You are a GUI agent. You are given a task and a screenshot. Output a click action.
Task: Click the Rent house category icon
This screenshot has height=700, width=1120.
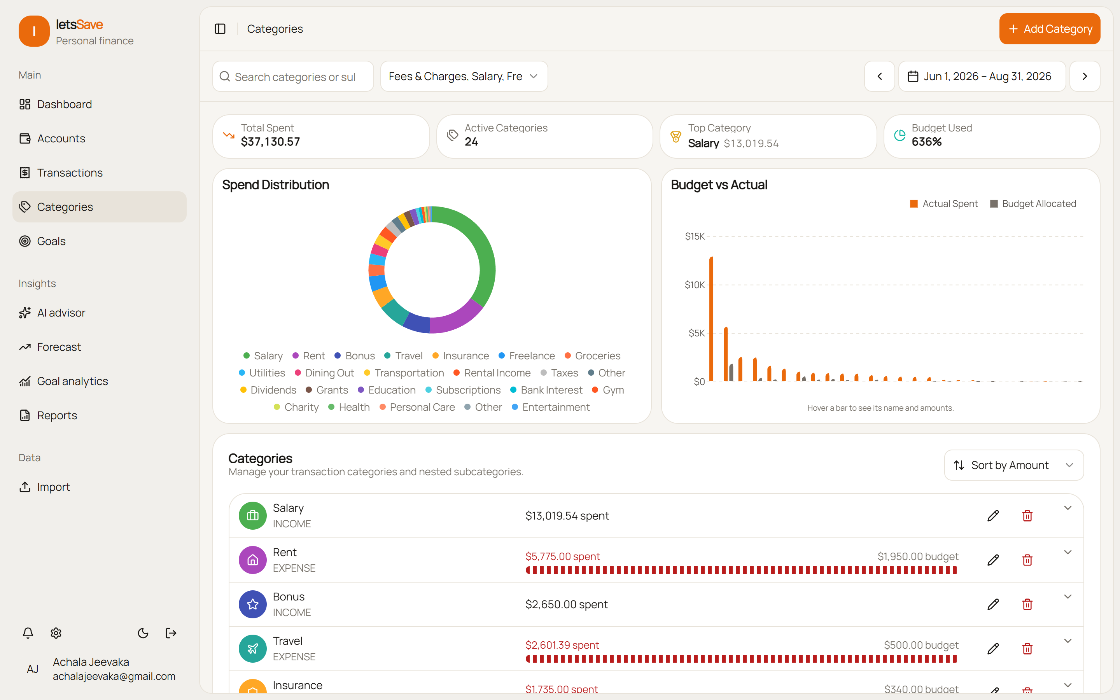coord(253,560)
